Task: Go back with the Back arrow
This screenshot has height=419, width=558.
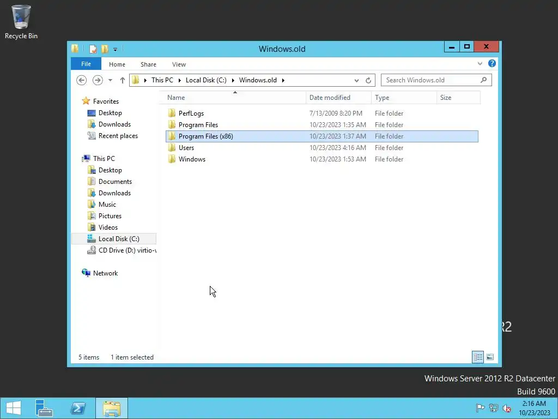Action: (x=82, y=80)
